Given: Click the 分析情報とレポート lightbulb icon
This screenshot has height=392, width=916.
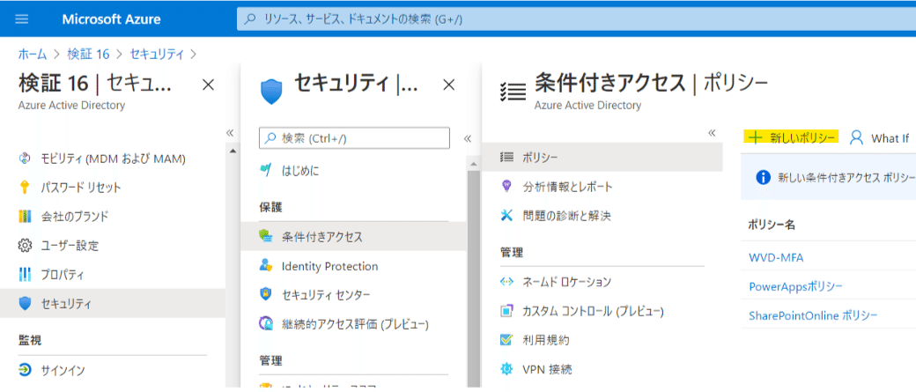Looking at the screenshot, I should [x=507, y=187].
